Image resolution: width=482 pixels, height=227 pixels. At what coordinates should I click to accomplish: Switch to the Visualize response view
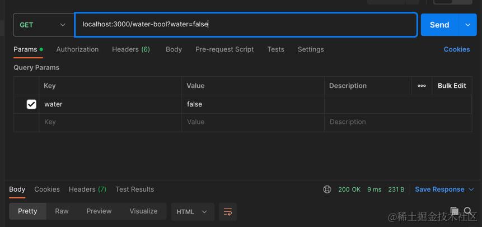coord(143,211)
